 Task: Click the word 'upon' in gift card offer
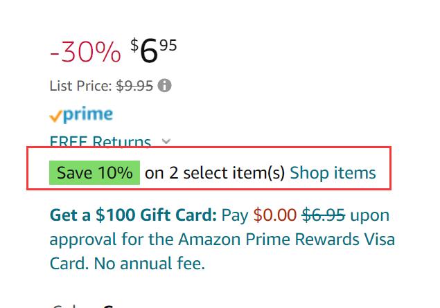pyautogui.click(x=370, y=217)
